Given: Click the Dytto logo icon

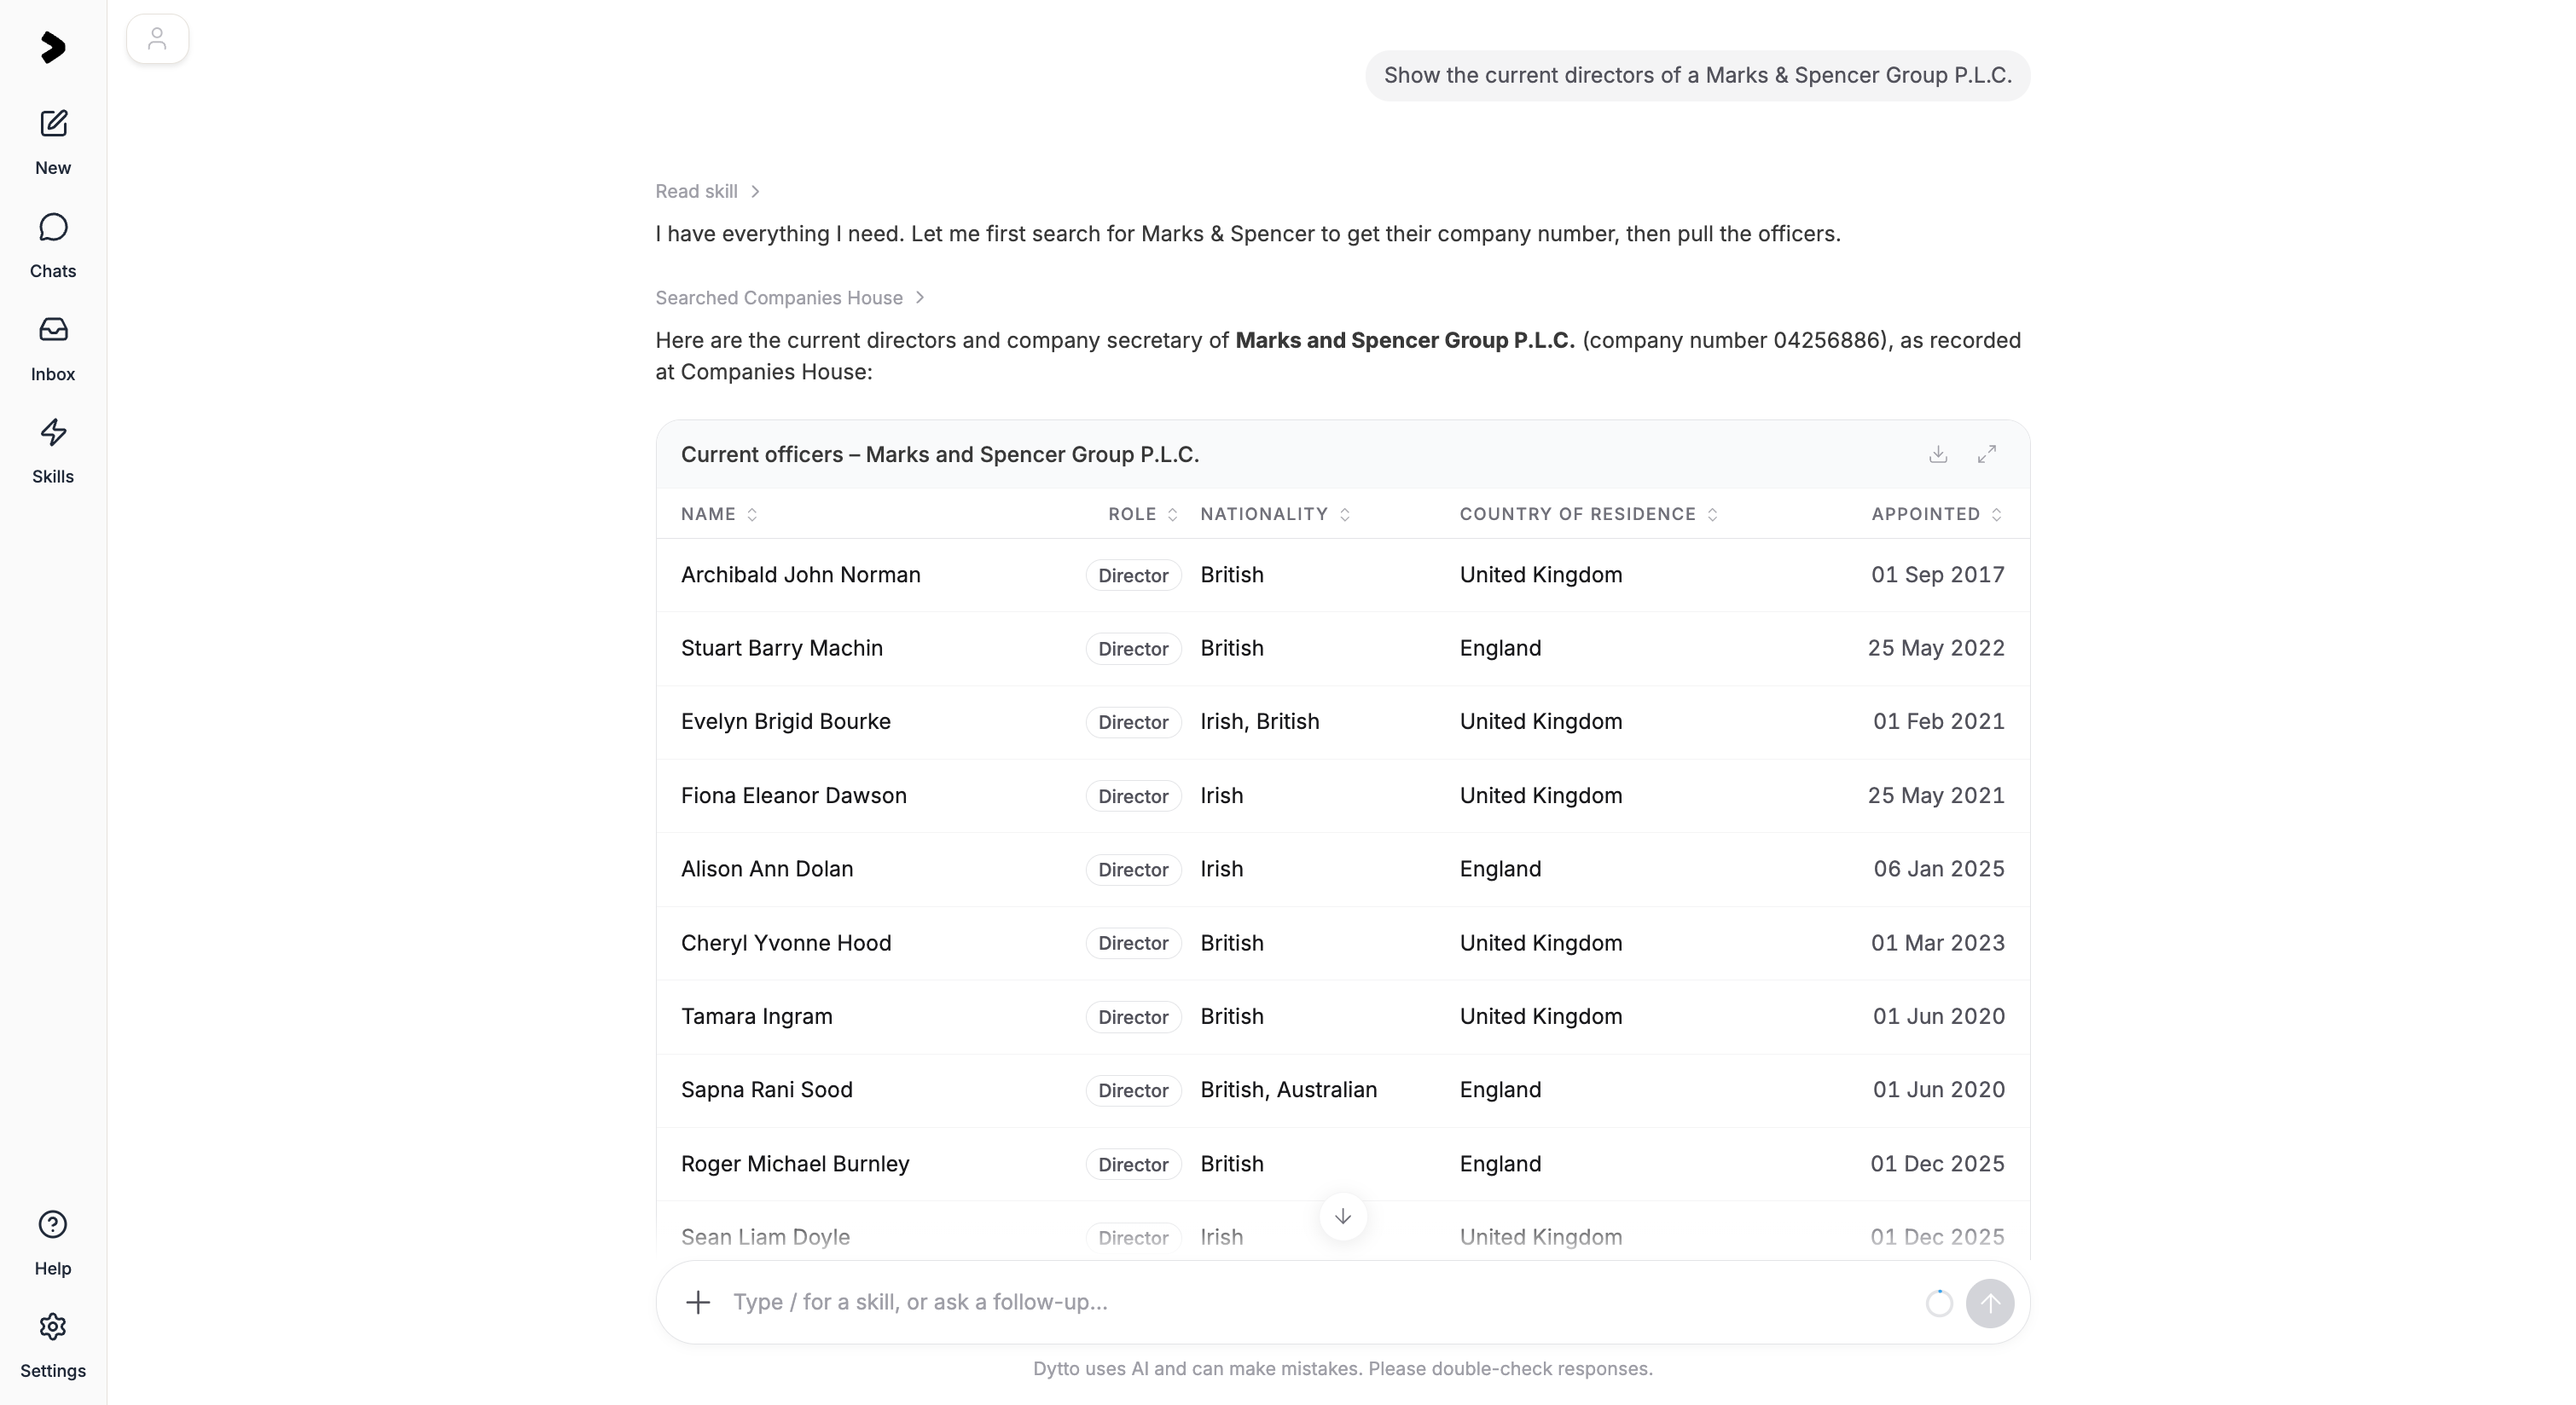Looking at the screenshot, I should pos(53,47).
